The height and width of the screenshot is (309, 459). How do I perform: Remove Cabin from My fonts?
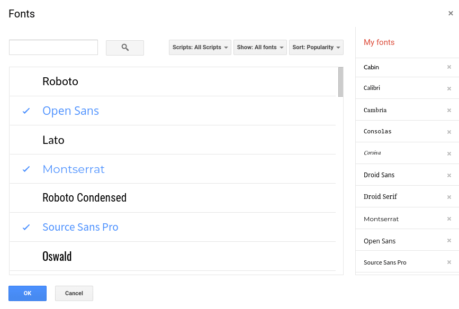449,67
